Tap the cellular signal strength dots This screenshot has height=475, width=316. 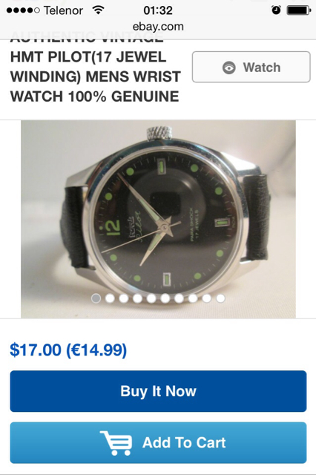point(23,10)
